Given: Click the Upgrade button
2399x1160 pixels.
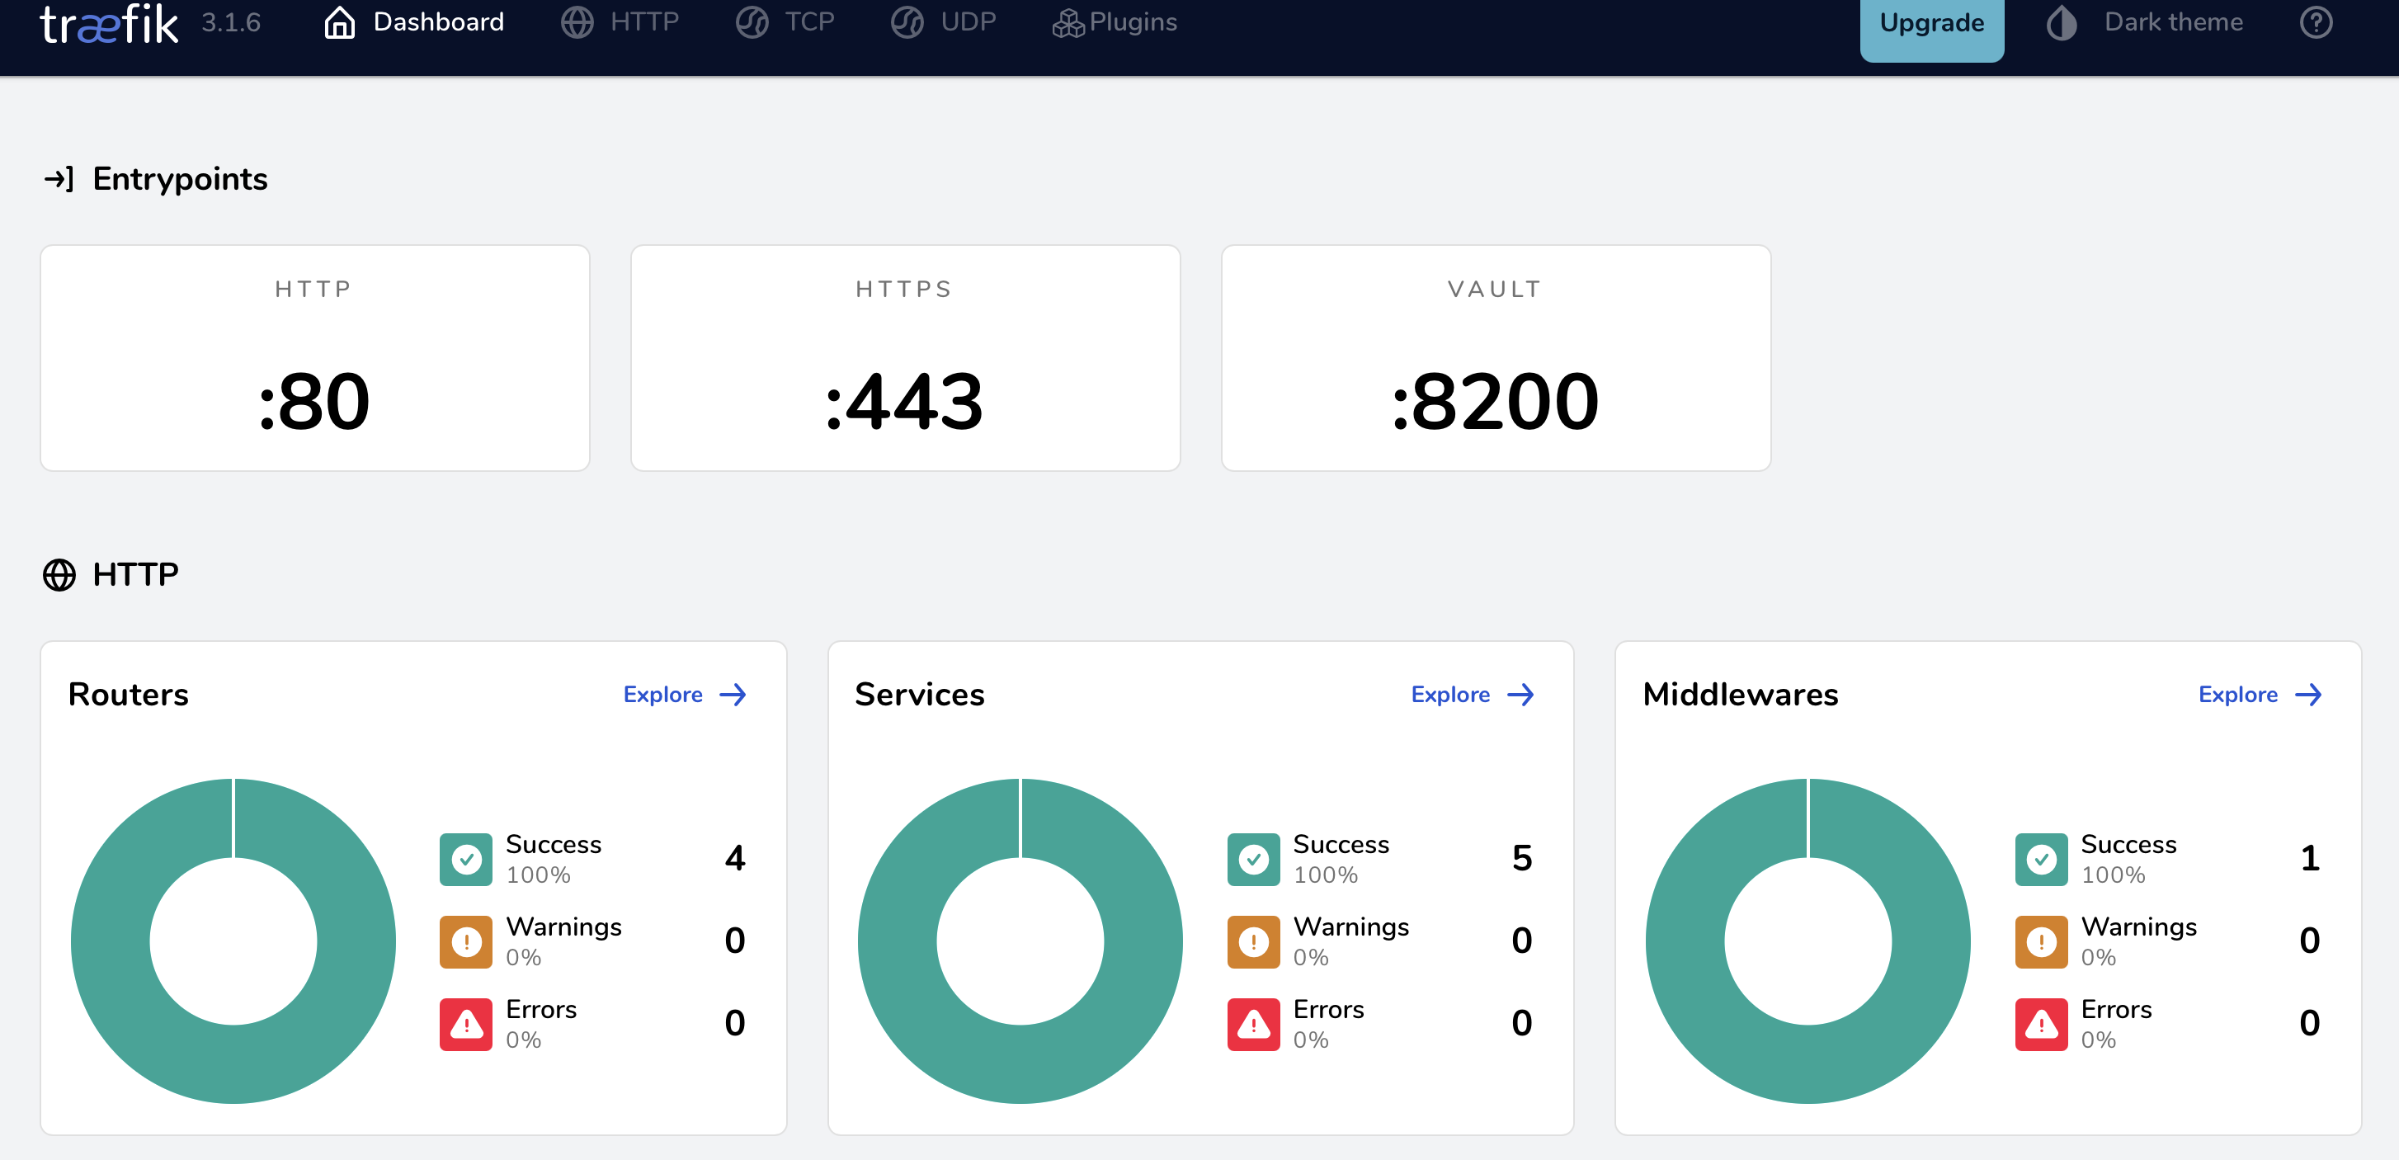Looking at the screenshot, I should [x=1931, y=22].
